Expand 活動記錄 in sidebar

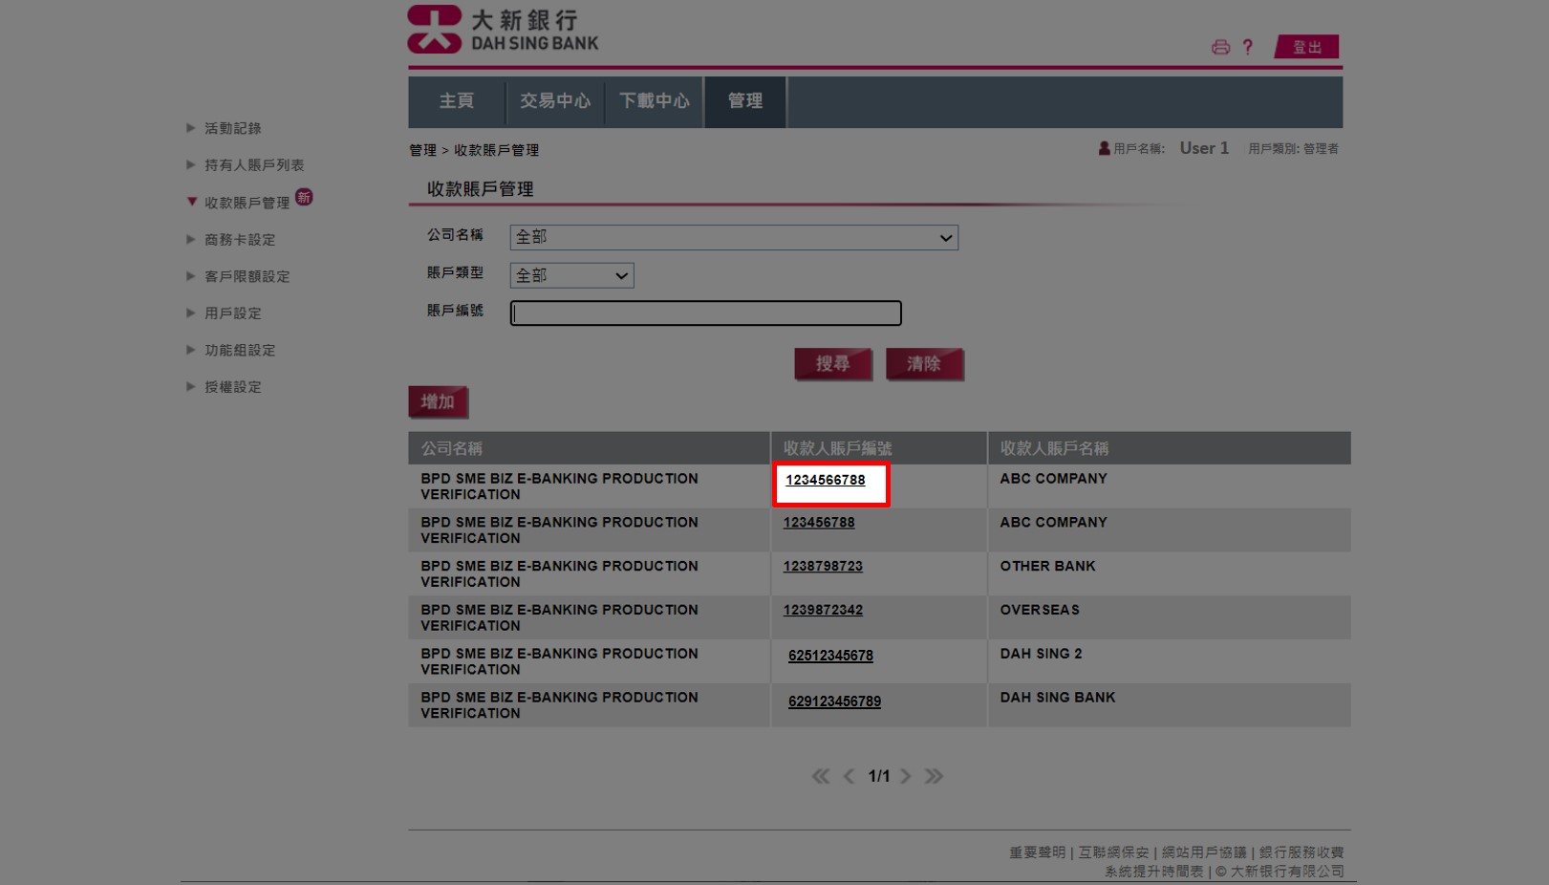pyautogui.click(x=232, y=128)
